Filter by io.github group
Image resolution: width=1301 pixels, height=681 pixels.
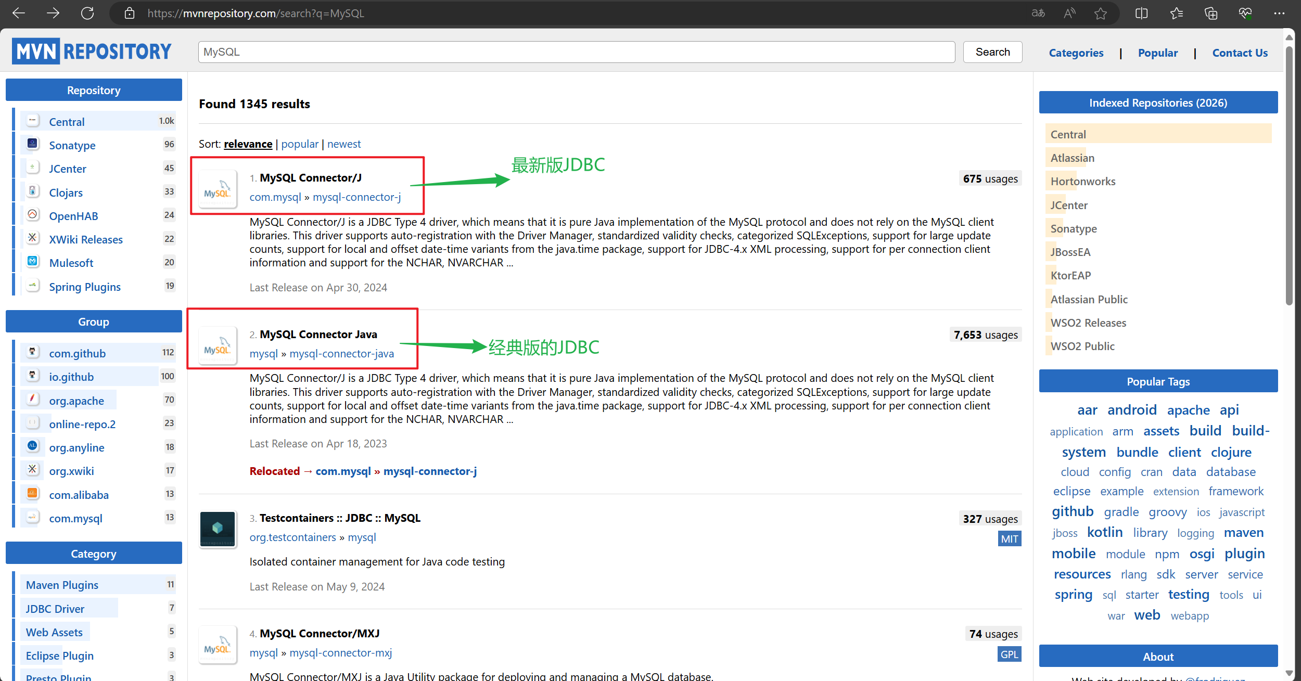coord(71,377)
